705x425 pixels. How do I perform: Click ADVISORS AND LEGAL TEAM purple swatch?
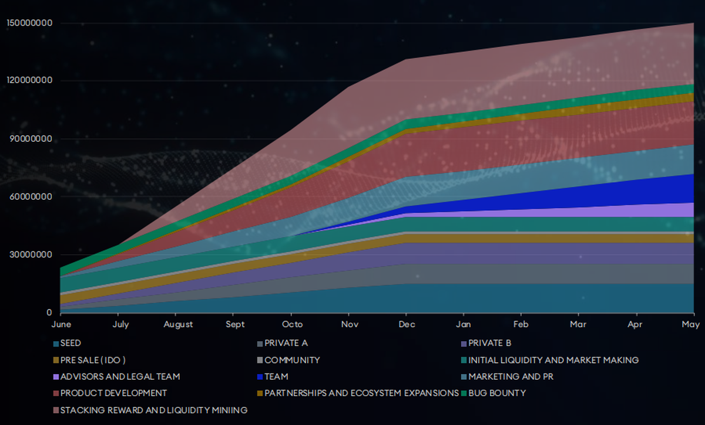click(x=56, y=377)
